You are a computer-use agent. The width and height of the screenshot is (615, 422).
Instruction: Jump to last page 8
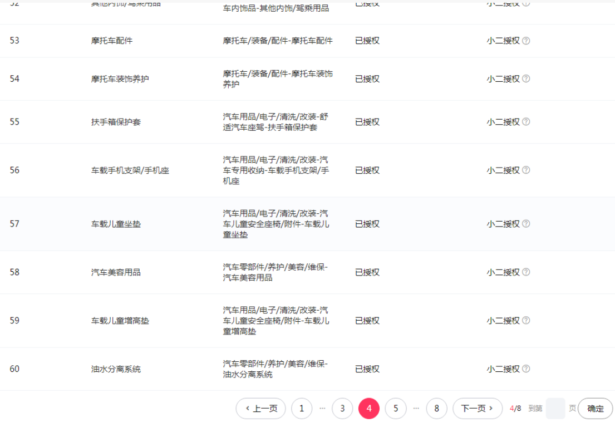(436, 409)
